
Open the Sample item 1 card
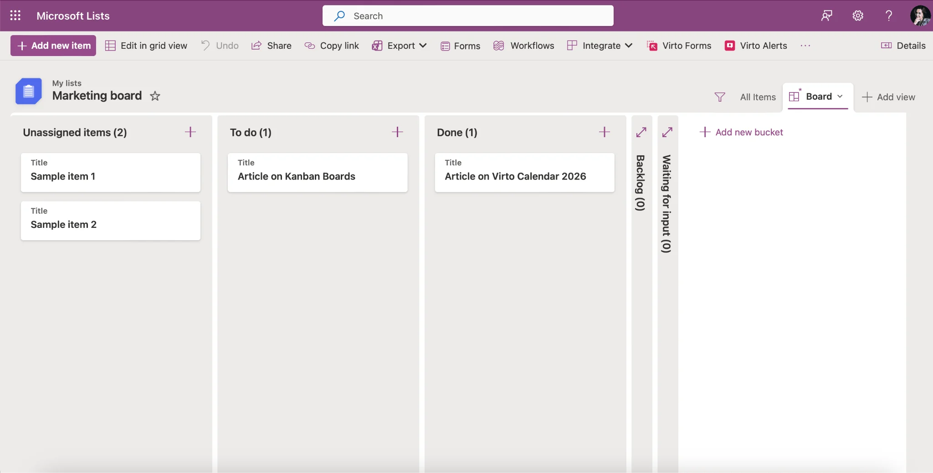click(x=111, y=172)
